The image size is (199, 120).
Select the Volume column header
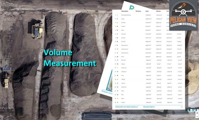(x=158, y=11)
